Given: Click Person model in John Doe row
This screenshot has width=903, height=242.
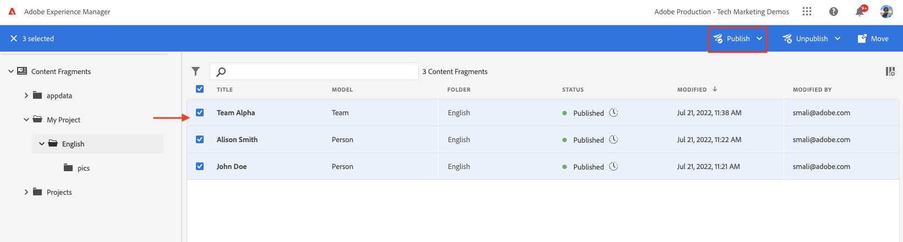Looking at the screenshot, I should (342, 166).
